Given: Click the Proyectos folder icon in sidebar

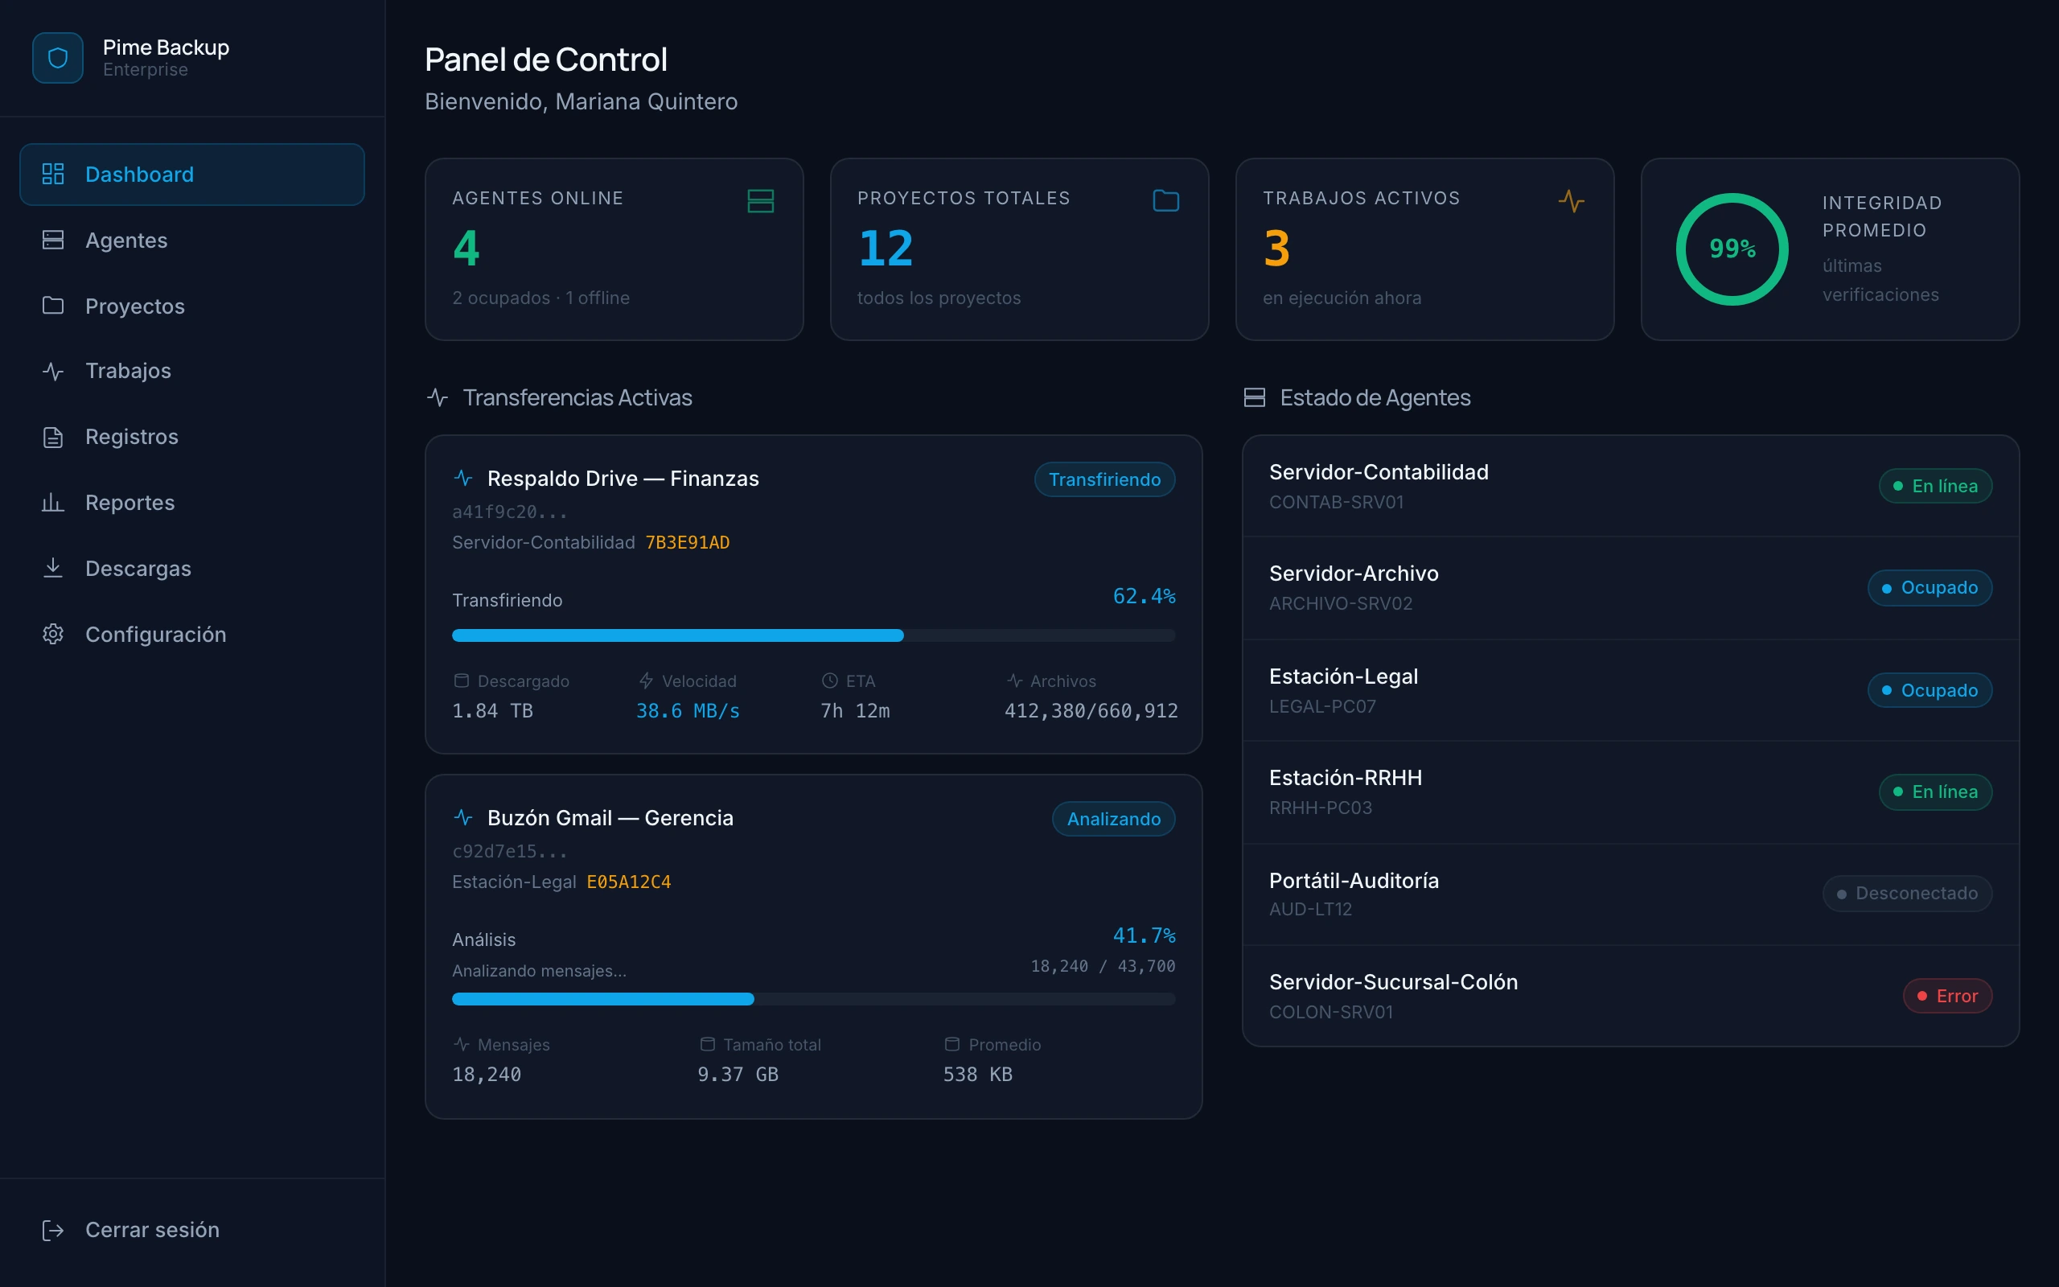Looking at the screenshot, I should (53, 306).
